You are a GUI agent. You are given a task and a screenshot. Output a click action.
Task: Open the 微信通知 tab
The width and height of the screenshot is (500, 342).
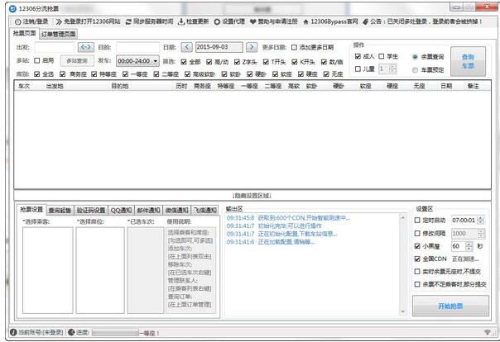coord(177,211)
